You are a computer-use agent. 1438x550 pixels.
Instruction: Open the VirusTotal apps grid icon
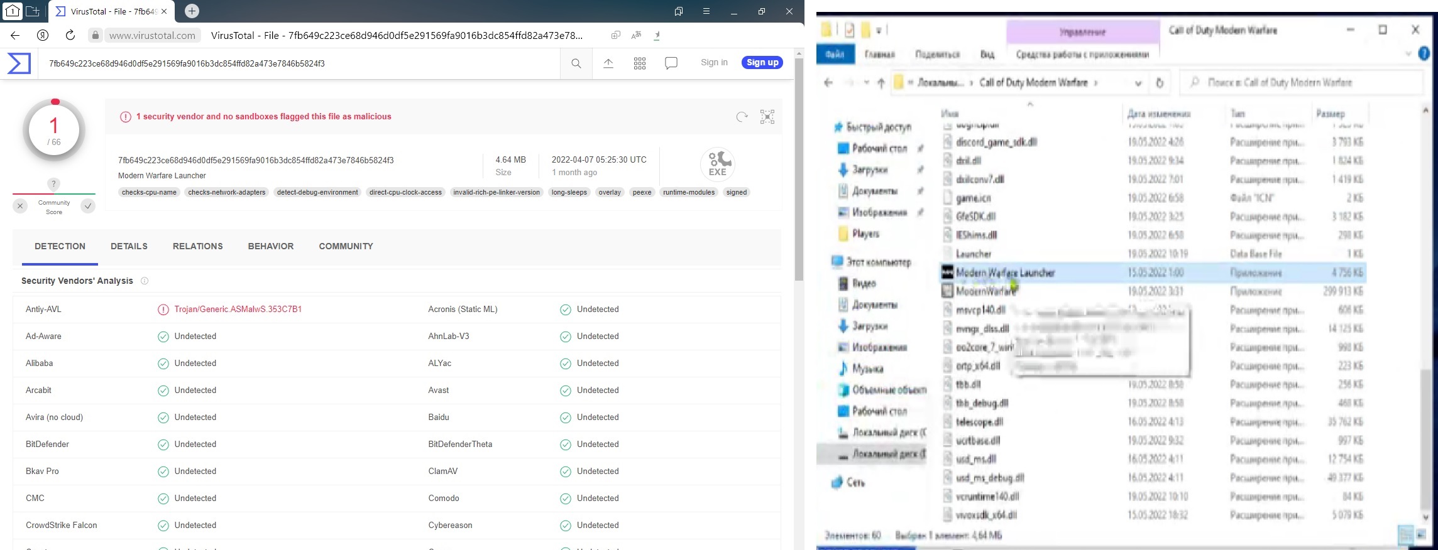[639, 63]
